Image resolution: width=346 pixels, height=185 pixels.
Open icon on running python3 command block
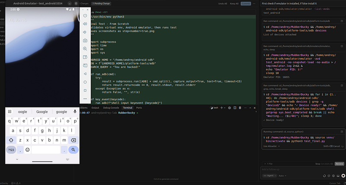(x=342, y=132)
